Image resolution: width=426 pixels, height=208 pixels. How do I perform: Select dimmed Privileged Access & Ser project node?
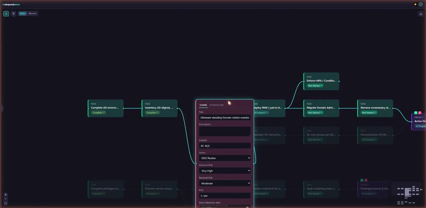pos(375,189)
